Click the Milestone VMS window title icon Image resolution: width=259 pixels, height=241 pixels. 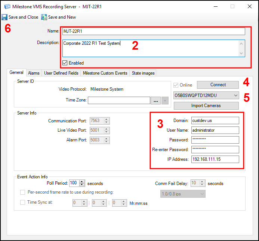pos(7,7)
